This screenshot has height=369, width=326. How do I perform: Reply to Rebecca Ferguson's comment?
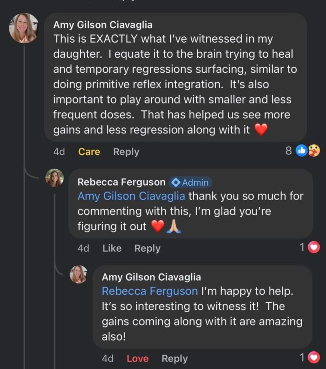[147, 248]
